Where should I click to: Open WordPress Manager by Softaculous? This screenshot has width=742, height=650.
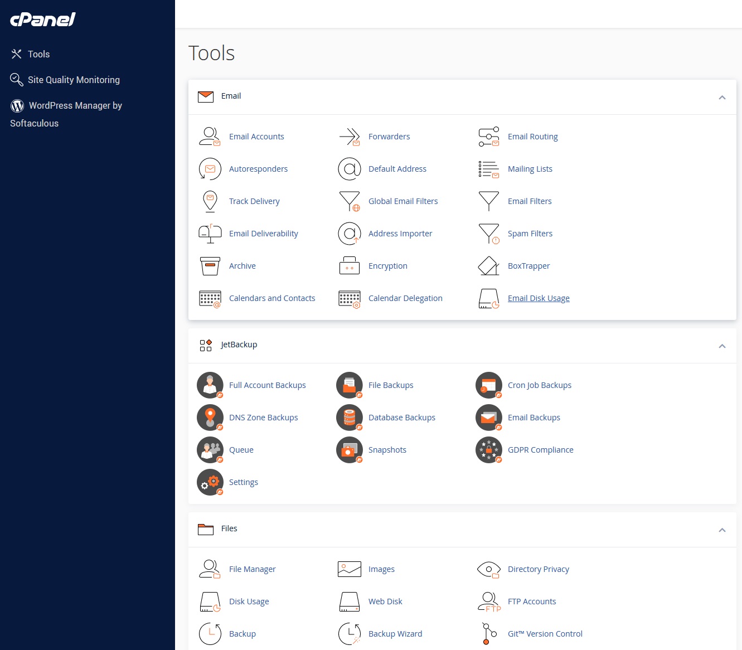click(x=75, y=106)
